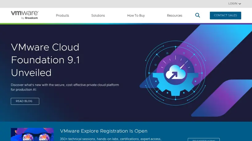Open the Solutions menu

[98, 16]
